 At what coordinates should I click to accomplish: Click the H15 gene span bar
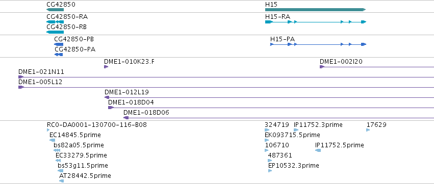pyautogui.click(x=316, y=10)
